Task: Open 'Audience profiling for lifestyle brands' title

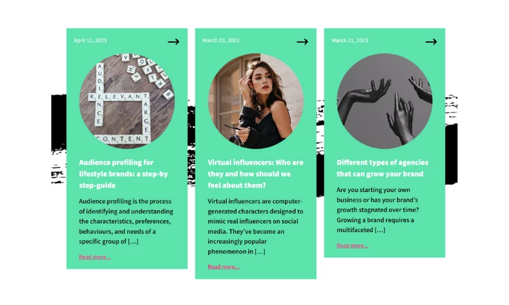Action: (123, 173)
